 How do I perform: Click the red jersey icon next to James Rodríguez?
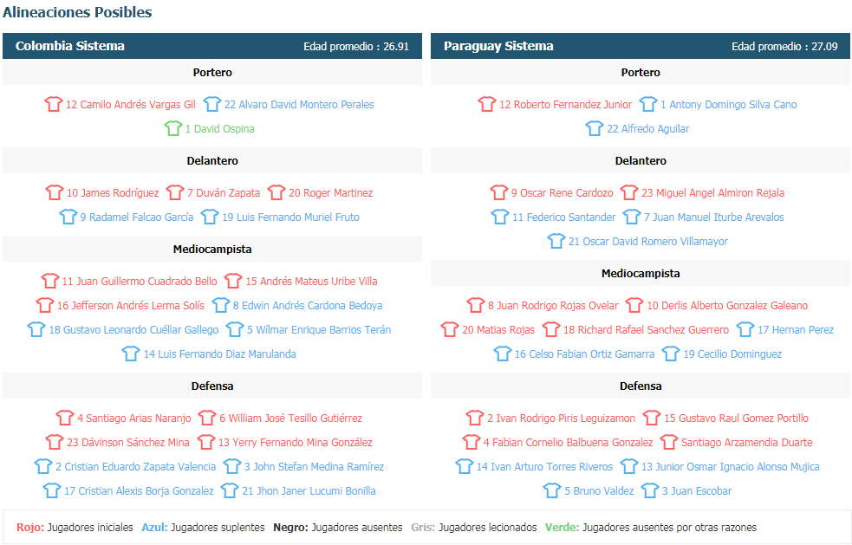click(55, 193)
